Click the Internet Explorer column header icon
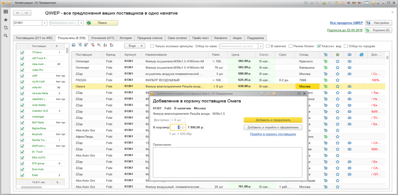The height and width of the screenshot is (195, 398). (361, 54)
